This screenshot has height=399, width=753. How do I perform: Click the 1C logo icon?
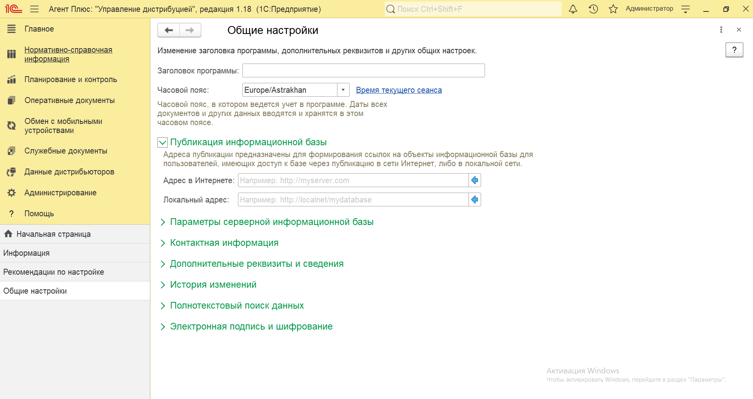click(x=13, y=9)
